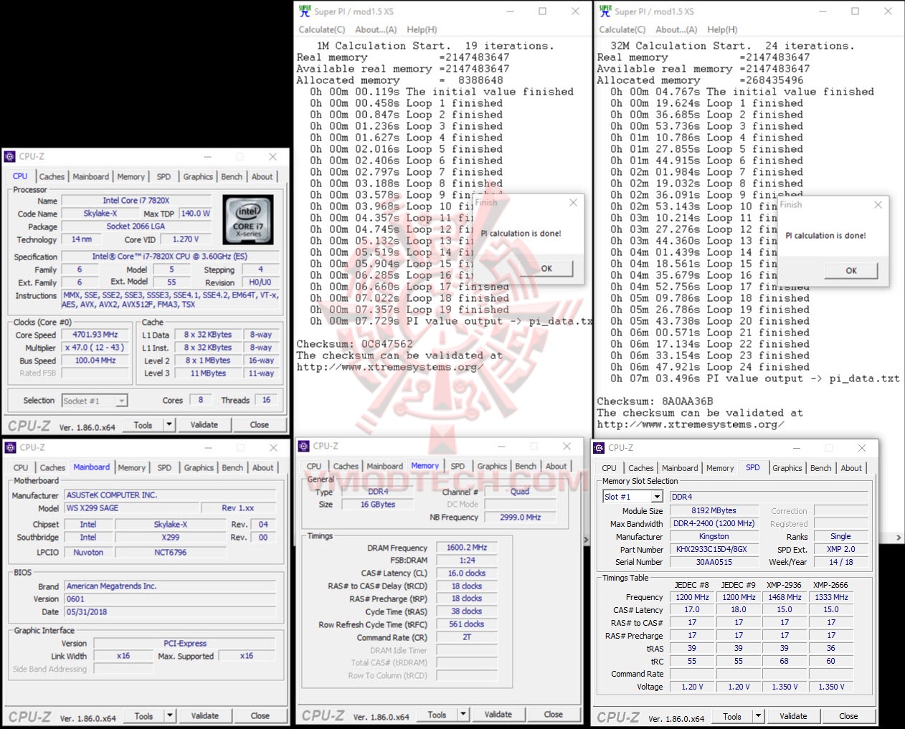Click the CPU Name field Intel Core i7 7820X
Image resolution: width=905 pixels, height=729 pixels.
point(136,201)
